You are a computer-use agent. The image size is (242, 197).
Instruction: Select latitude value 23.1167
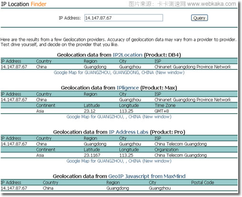tap(92, 155)
